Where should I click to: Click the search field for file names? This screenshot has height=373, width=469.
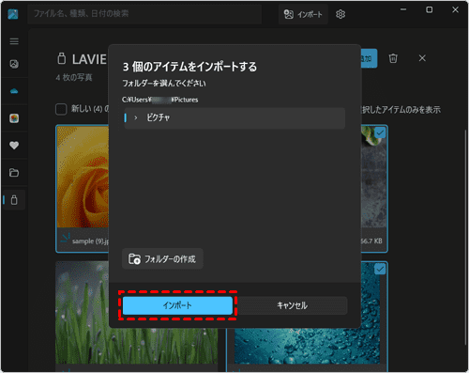(x=144, y=14)
